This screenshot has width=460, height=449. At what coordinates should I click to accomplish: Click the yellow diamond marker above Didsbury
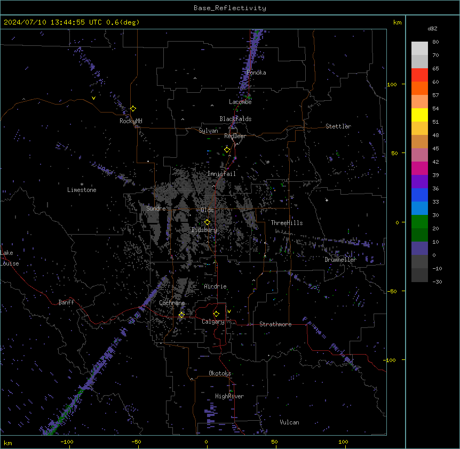(207, 222)
